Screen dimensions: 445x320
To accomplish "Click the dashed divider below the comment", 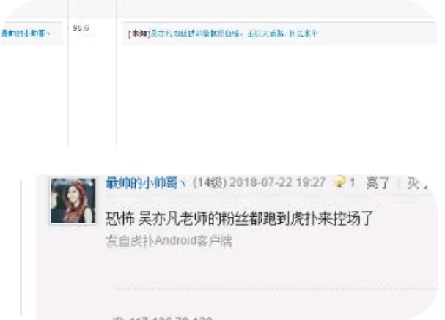I will pos(274,288).
